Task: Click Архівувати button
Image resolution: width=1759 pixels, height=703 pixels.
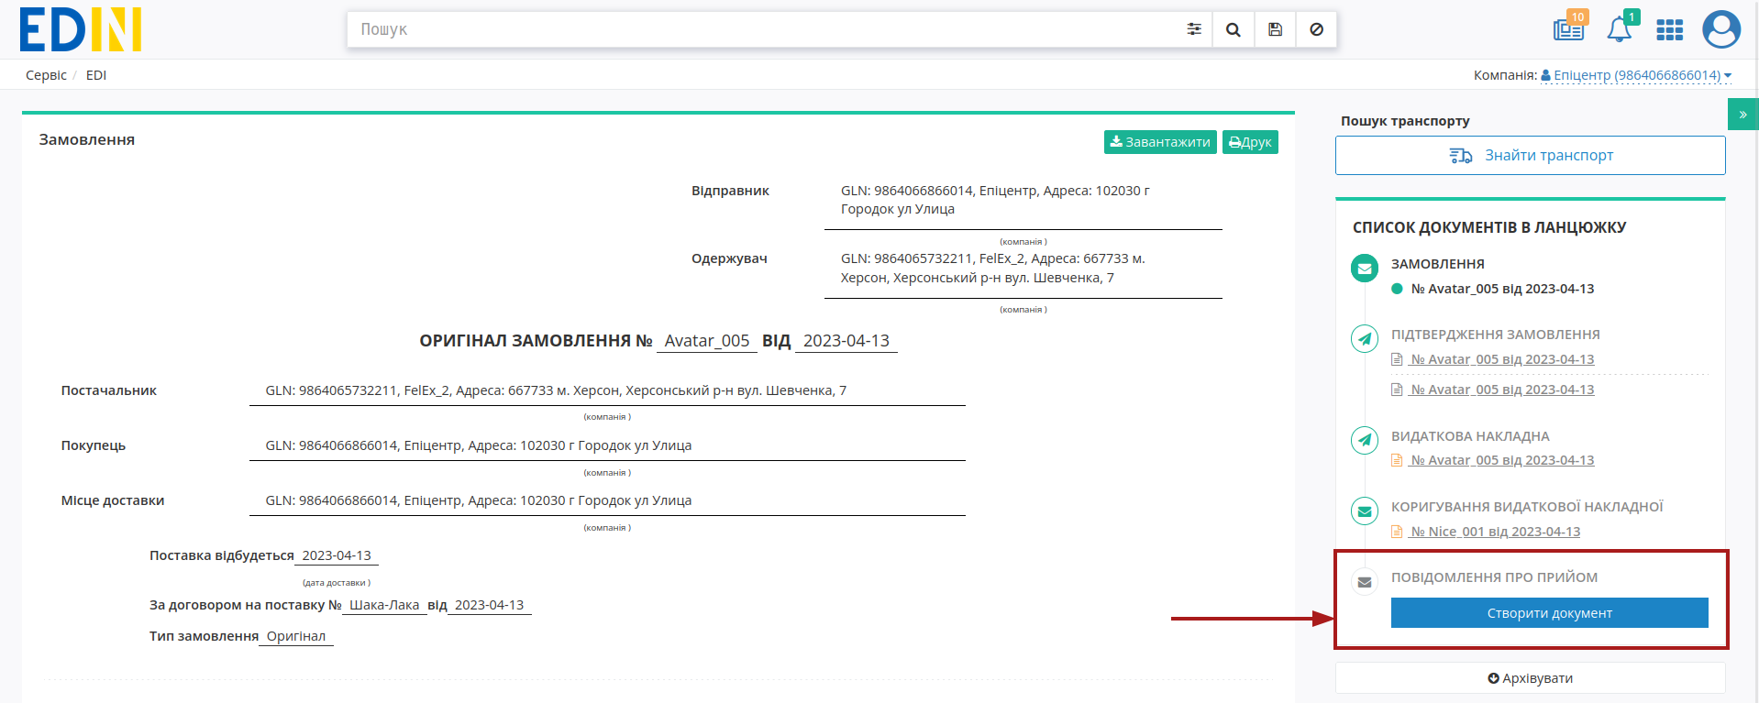Action: pyautogui.click(x=1530, y=678)
